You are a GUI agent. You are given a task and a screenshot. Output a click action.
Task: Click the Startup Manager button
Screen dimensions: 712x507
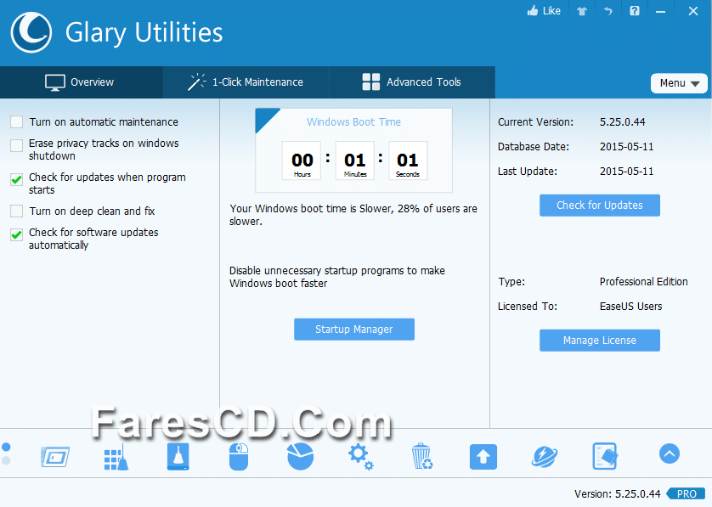pos(353,329)
